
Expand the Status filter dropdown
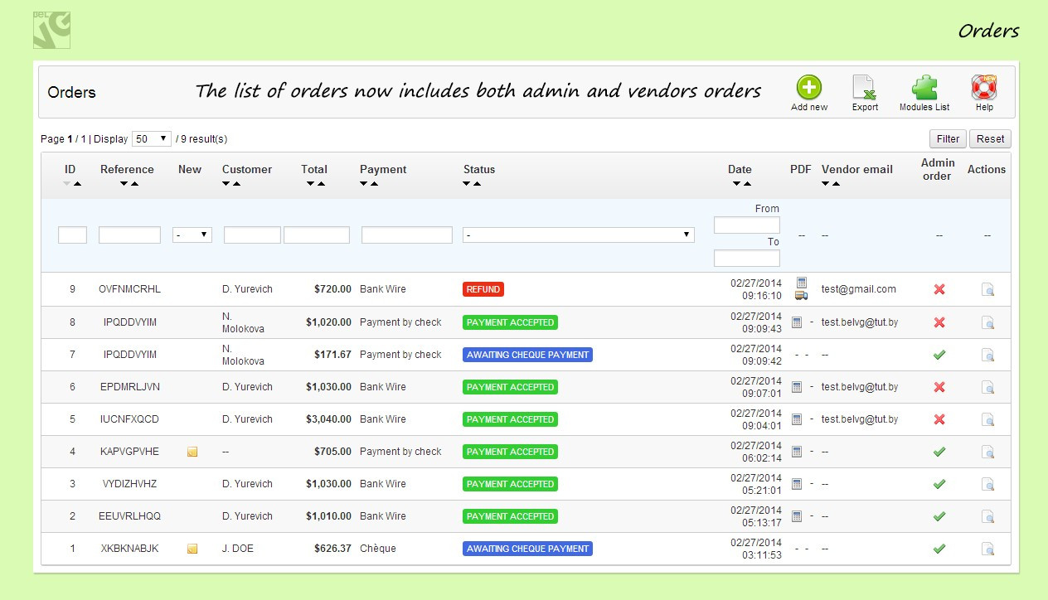pyautogui.click(x=578, y=235)
